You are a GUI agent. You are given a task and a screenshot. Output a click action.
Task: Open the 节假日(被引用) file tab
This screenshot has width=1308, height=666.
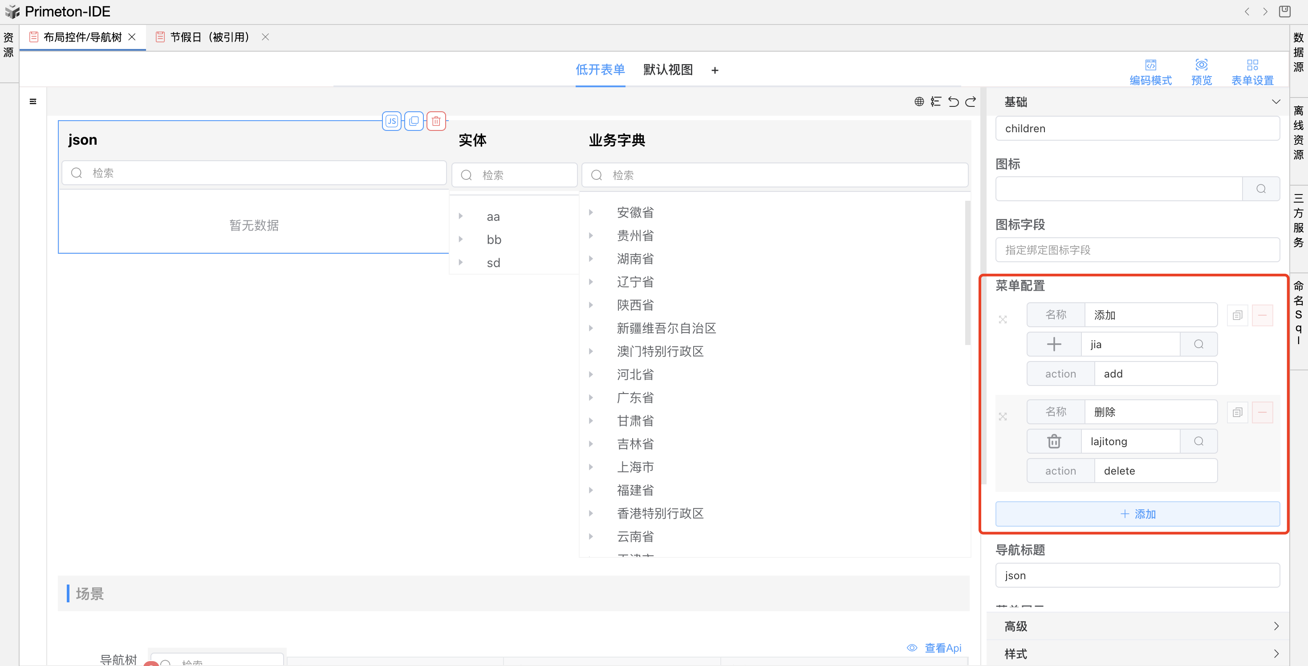coord(209,37)
